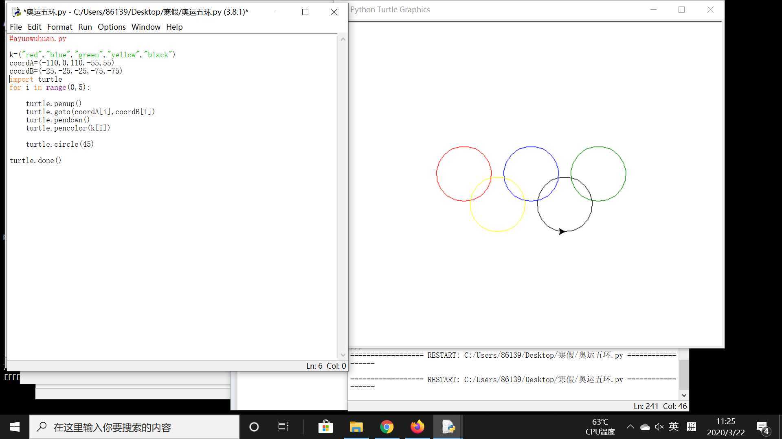The height and width of the screenshot is (439, 782).
Task: Maximize the IDLE editor window
Action: (x=305, y=12)
